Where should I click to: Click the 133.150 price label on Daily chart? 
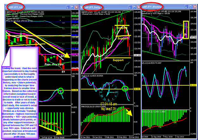click(x=137, y=36)
